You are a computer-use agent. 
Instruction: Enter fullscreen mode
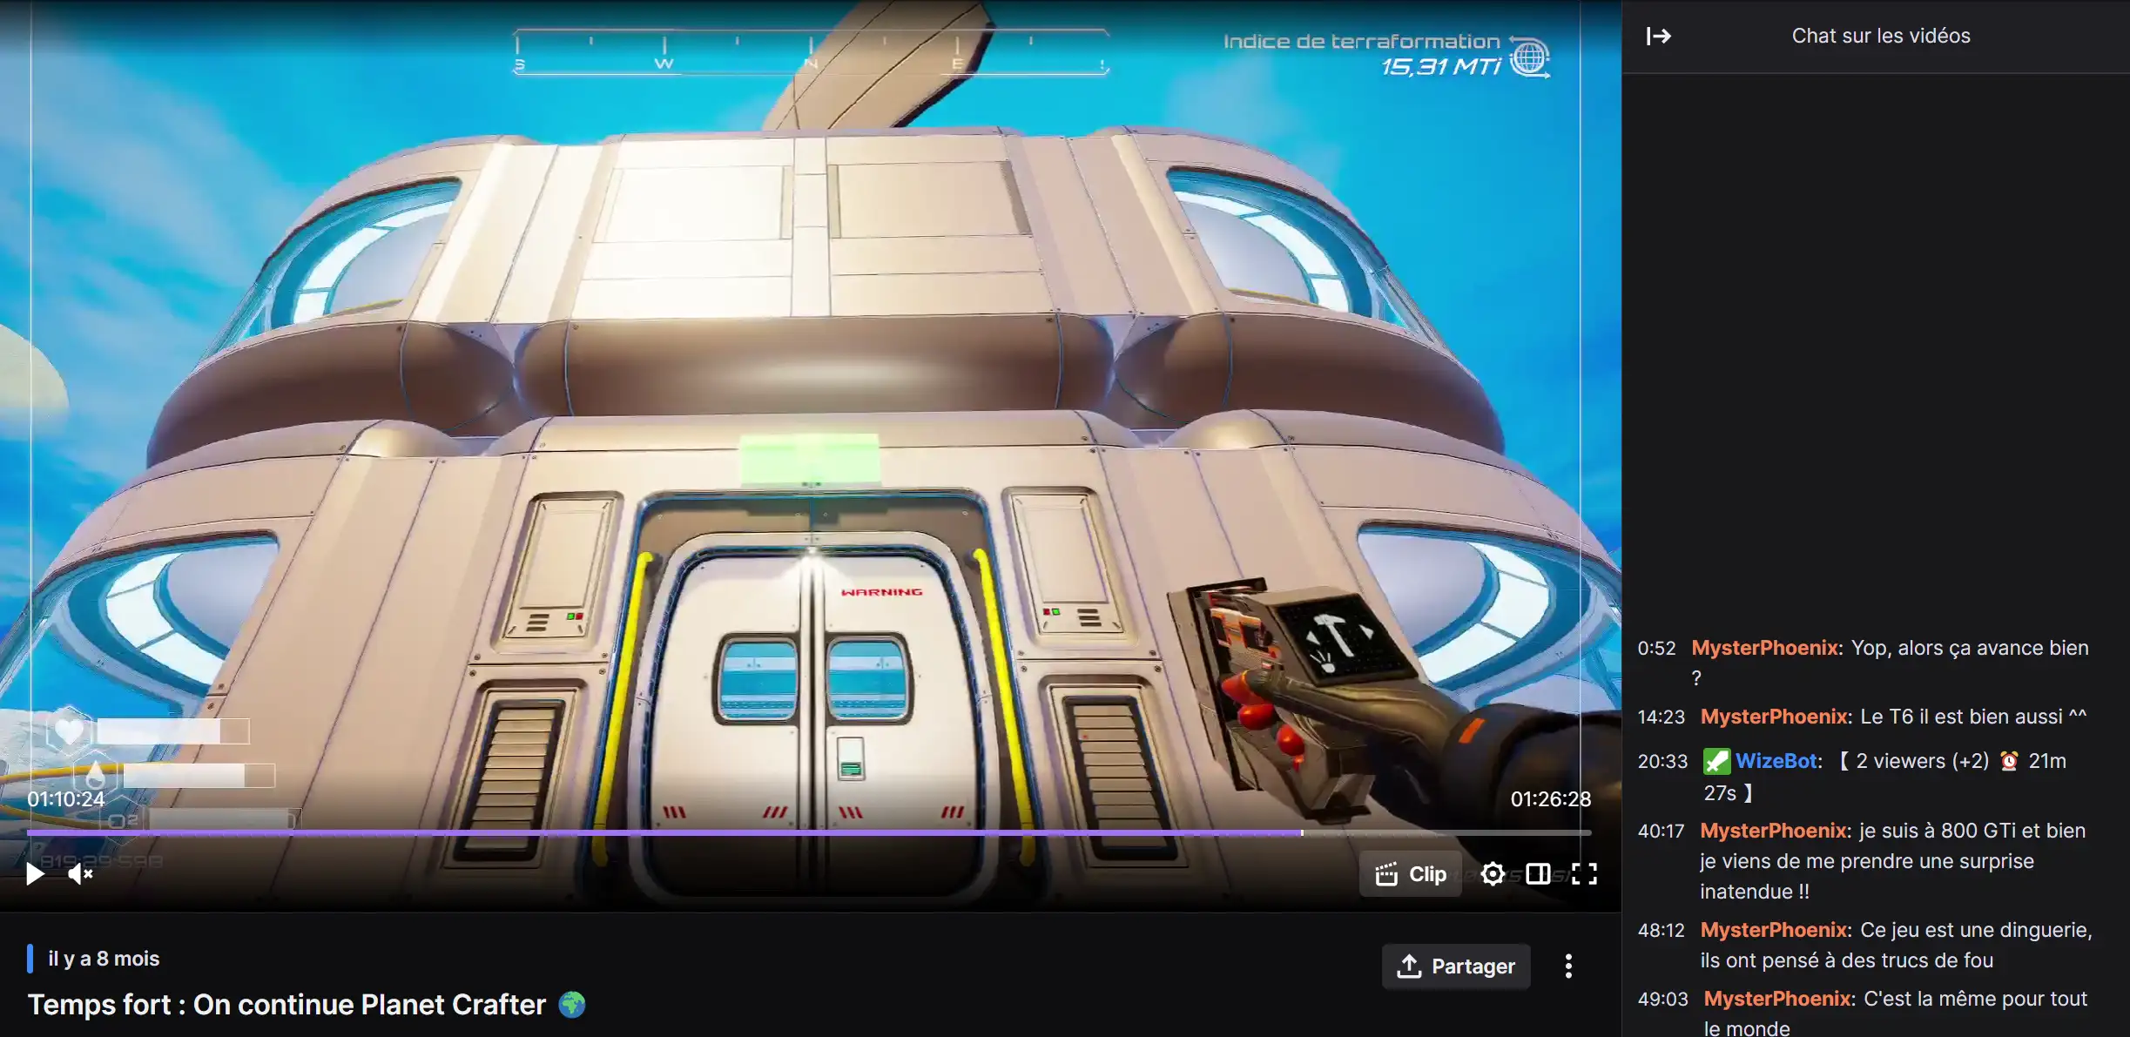pyautogui.click(x=1585, y=873)
